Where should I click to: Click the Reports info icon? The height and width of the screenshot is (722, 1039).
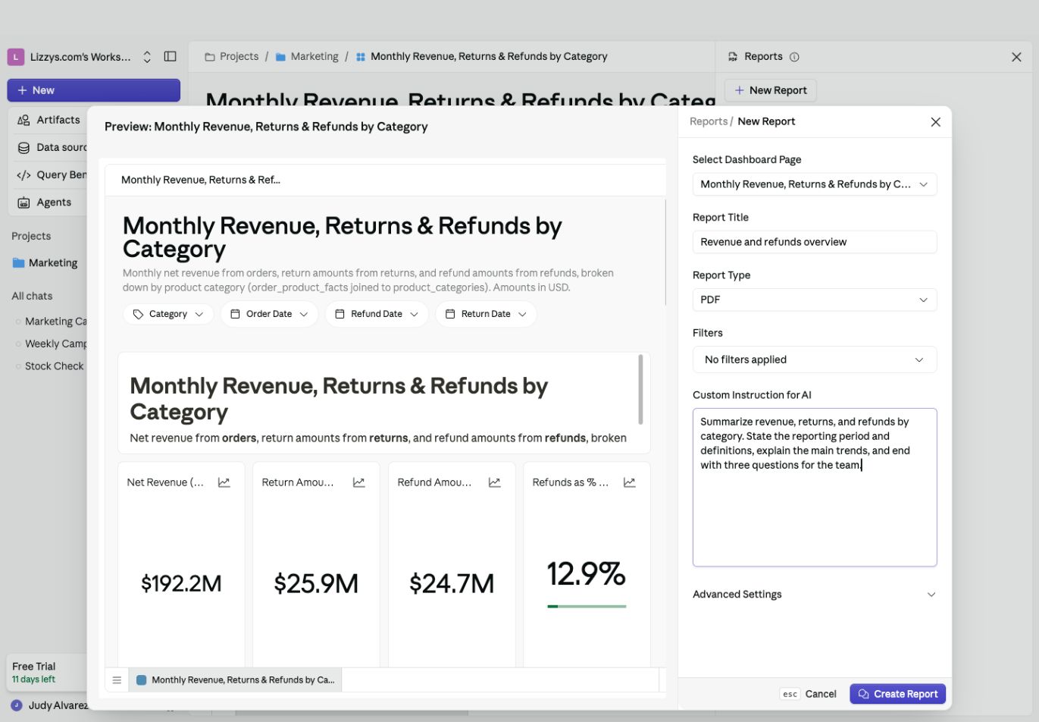point(794,57)
